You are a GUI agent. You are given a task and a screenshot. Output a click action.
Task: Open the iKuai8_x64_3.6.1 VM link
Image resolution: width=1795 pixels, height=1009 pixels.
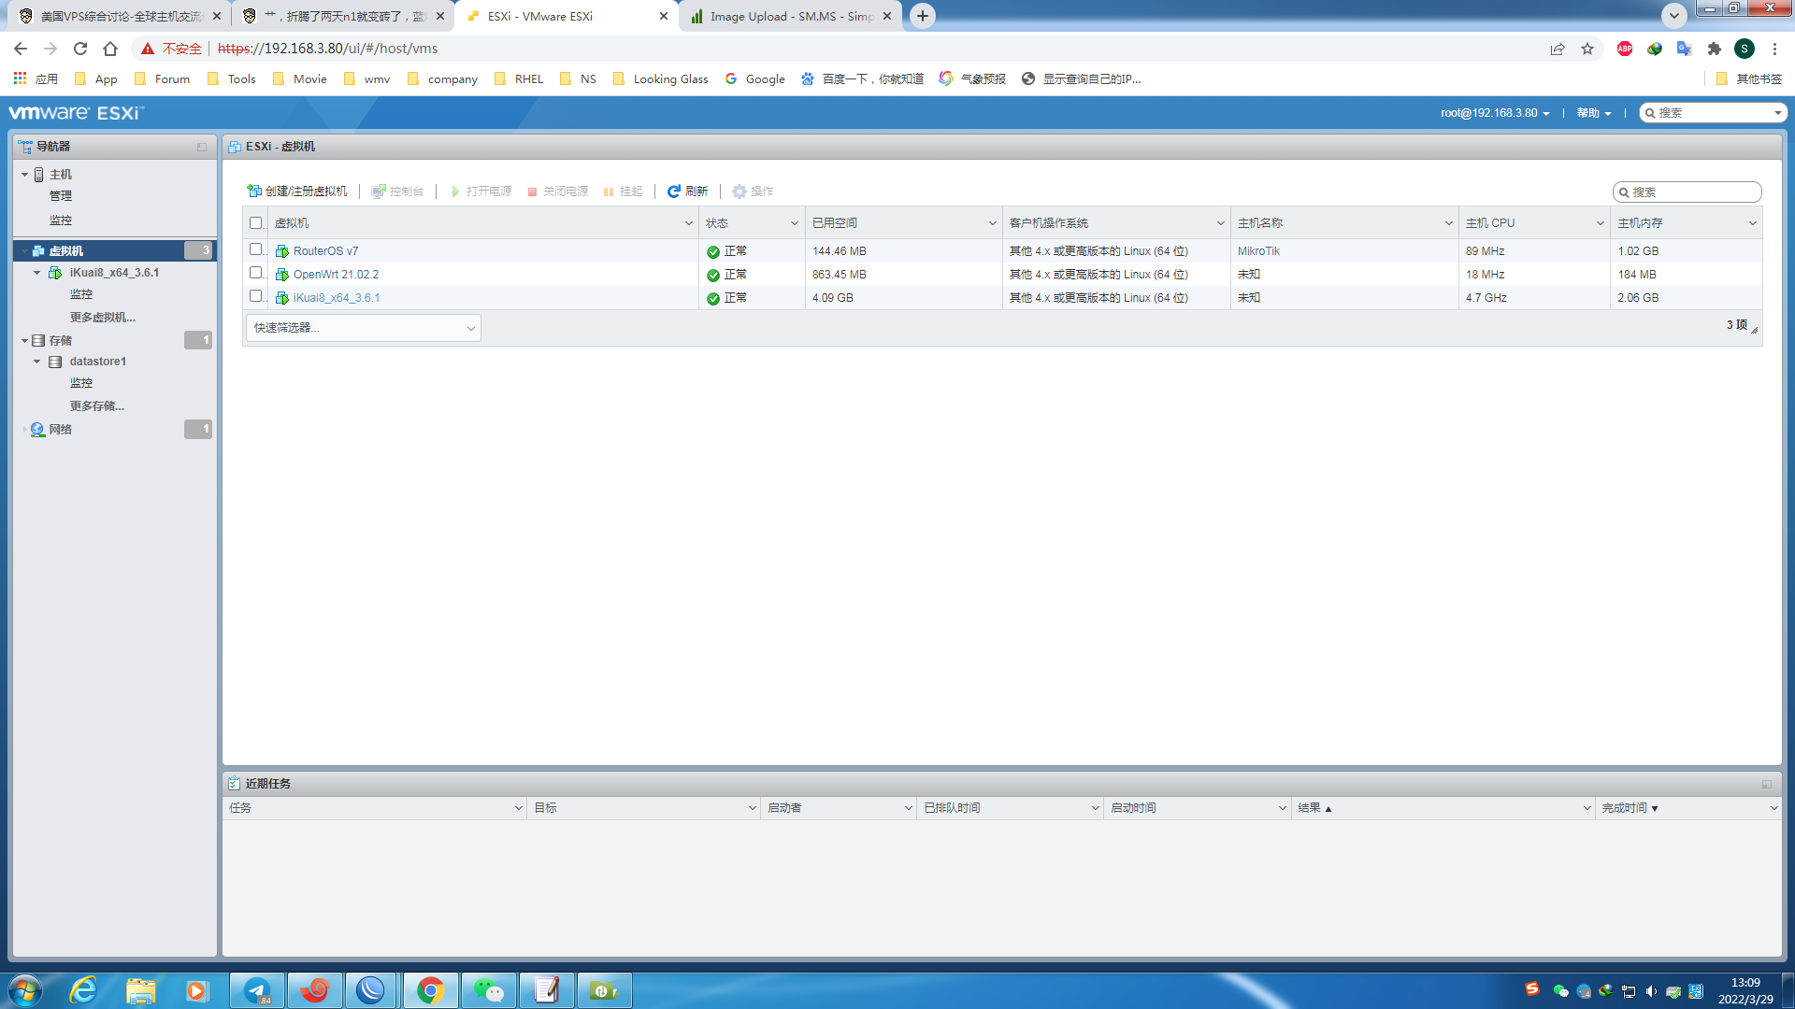tap(337, 298)
